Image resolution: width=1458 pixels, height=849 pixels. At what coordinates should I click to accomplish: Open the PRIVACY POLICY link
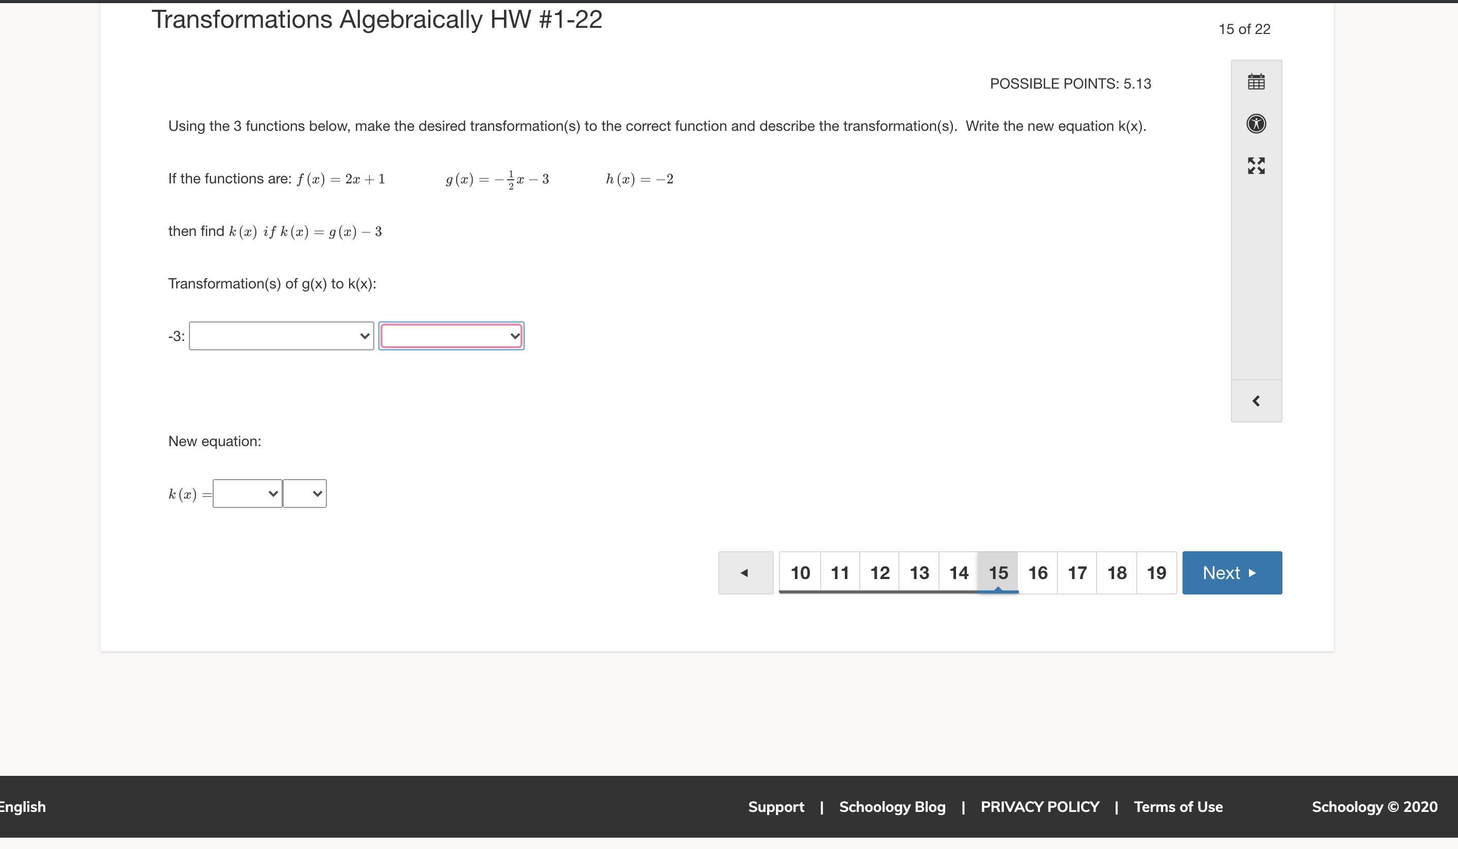(x=1039, y=807)
